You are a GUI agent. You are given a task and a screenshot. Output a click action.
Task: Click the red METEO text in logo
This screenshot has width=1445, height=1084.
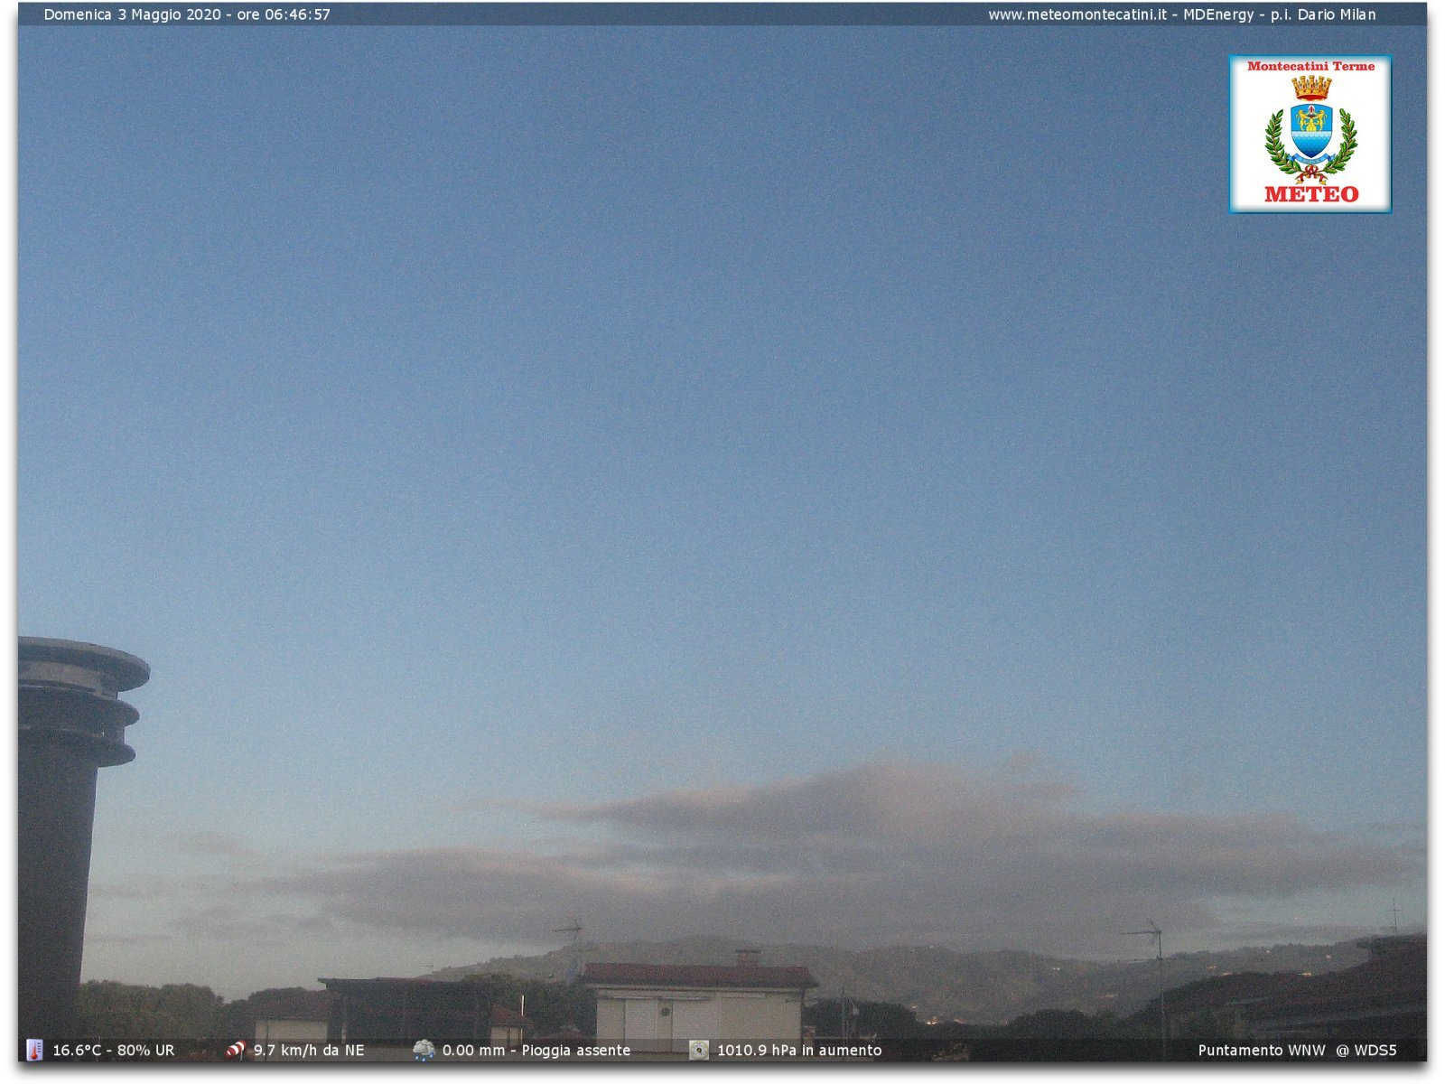click(x=1310, y=194)
